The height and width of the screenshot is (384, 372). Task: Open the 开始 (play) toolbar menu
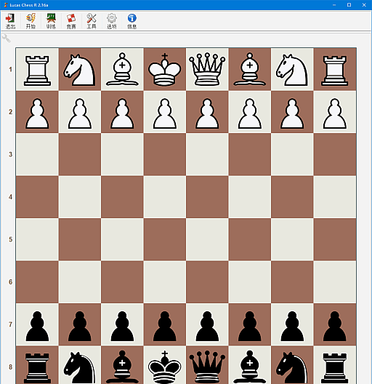(x=31, y=21)
